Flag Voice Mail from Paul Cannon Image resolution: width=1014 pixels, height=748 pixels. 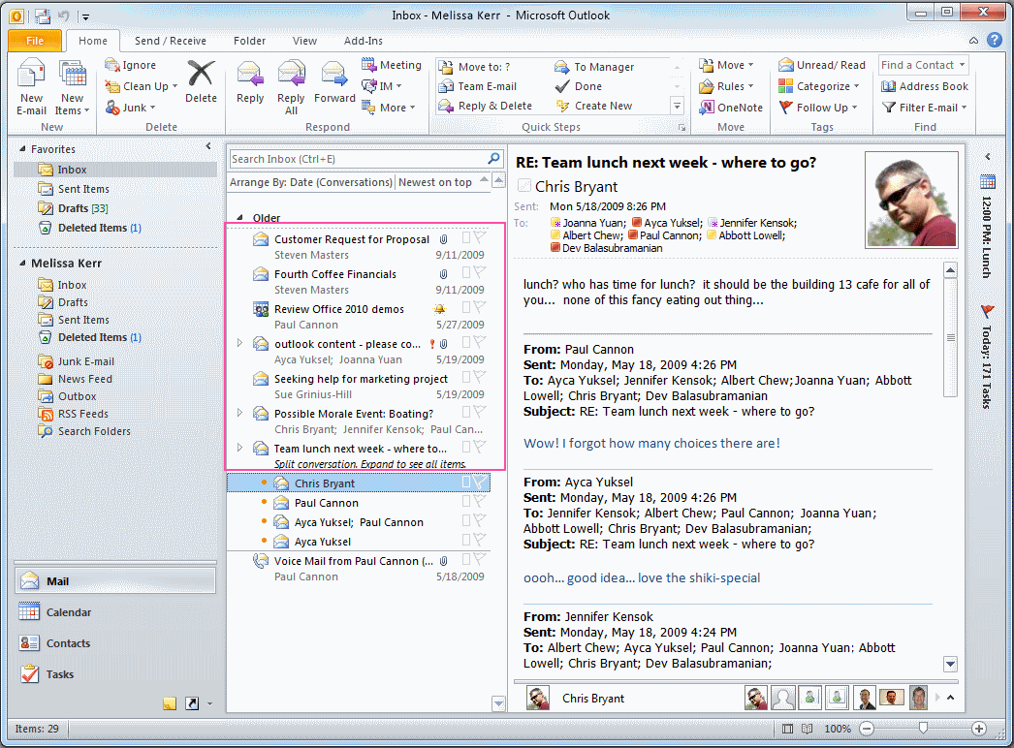pyautogui.click(x=480, y=558)
